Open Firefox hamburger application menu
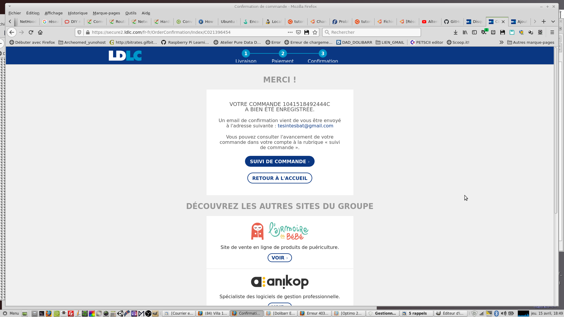Viewport: 564px width, 317px height. [x=552, y=32]
